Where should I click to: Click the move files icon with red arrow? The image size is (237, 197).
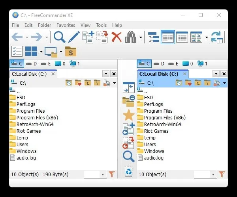(x=102, y=37)
